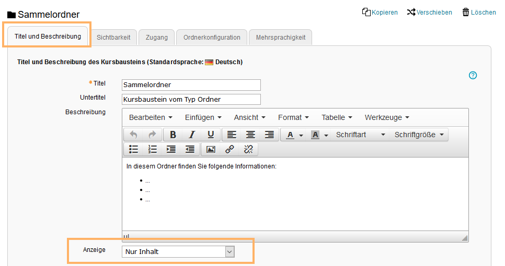Screen dimensions: 505x266
Task: Remove link using the unlink icon
Action: pyautogui.click(x=248, y=149)
